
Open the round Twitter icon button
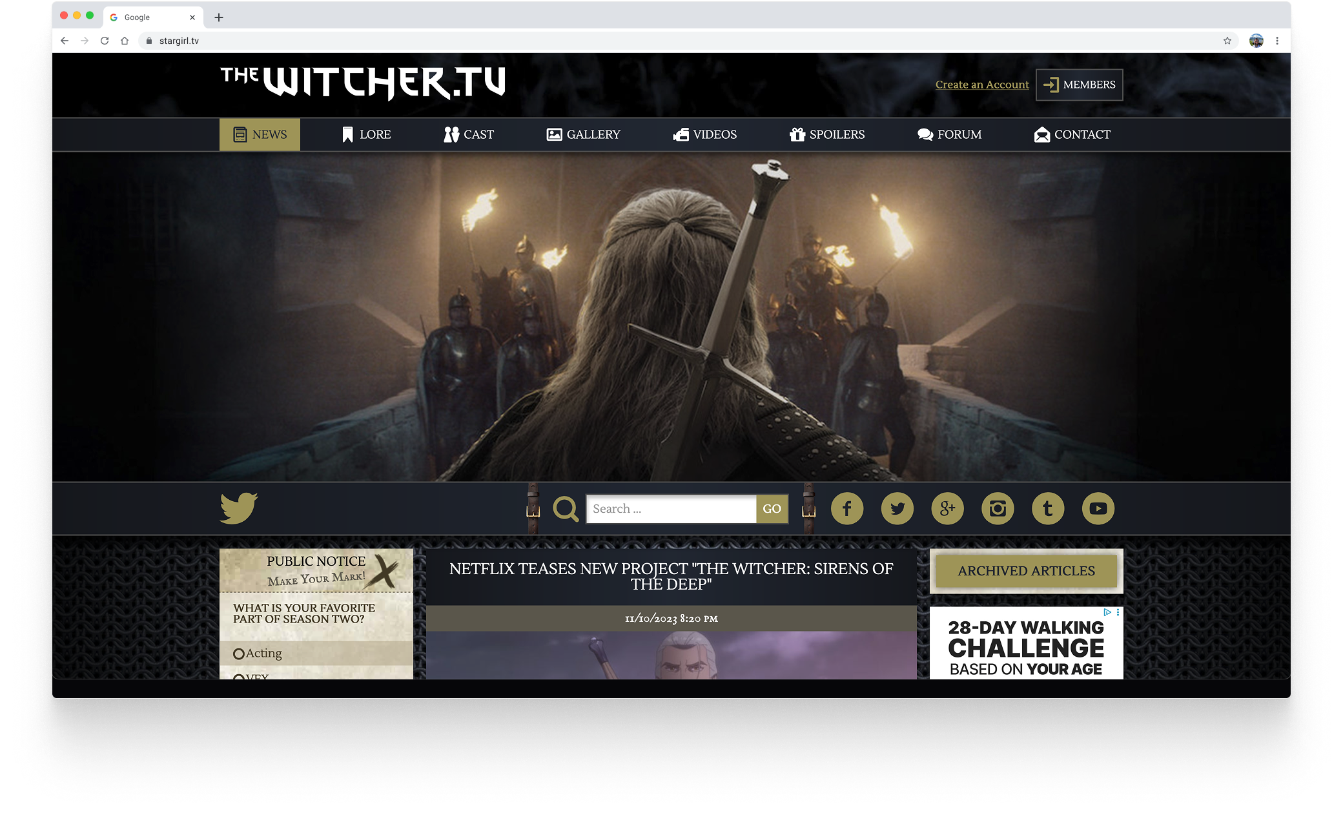[x=897, y=508]
